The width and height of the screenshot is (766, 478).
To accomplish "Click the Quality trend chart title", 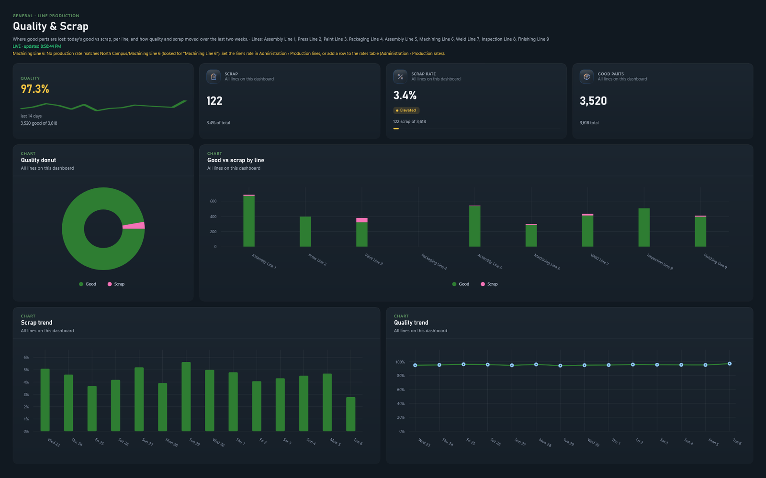I will click(411, 323).
